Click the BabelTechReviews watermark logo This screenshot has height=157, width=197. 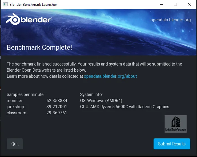point(176,124)
